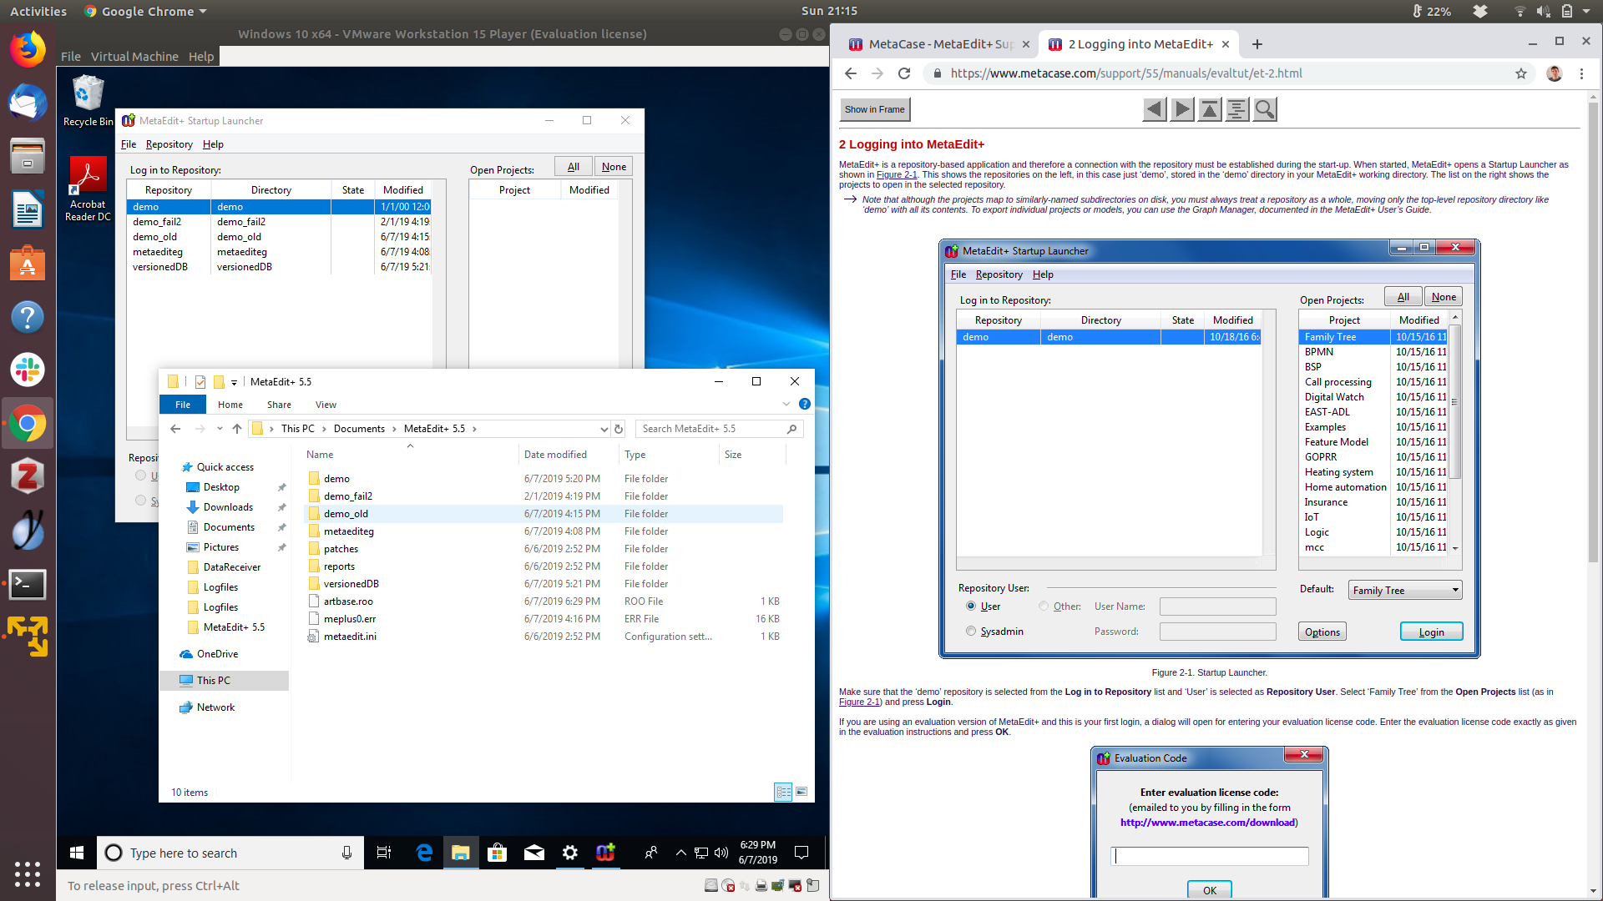Image resolution: width=1603 pixels, height=901 pixels.
Task: Expand the File Explorer address history dropdown
Action: coord(604,429)
